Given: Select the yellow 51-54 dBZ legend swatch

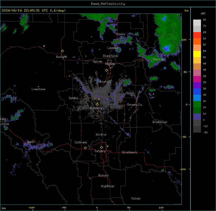Looking at the screenshot, I should (197, 54).
